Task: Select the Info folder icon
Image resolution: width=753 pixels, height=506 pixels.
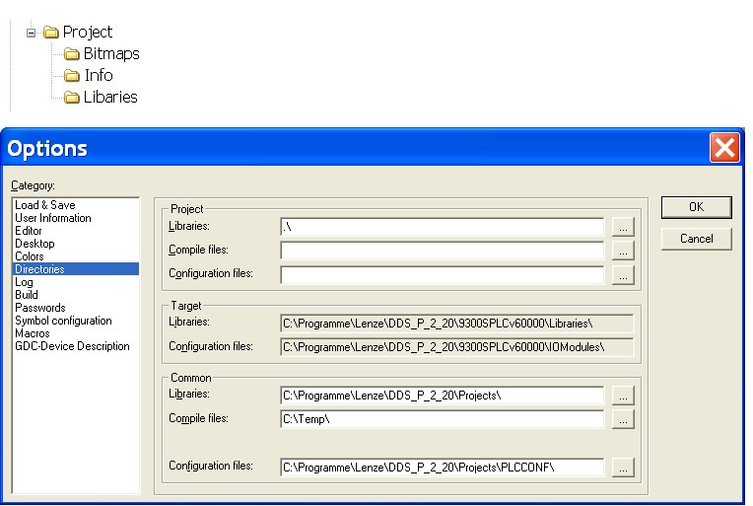Action: (x=72, y=76)
